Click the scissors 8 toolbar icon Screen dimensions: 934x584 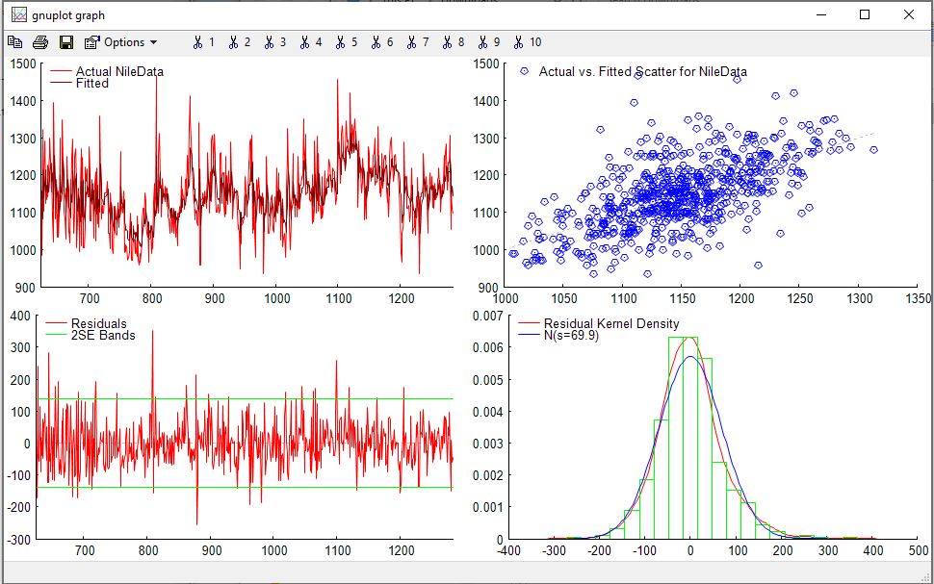click(x=453, y=42)
